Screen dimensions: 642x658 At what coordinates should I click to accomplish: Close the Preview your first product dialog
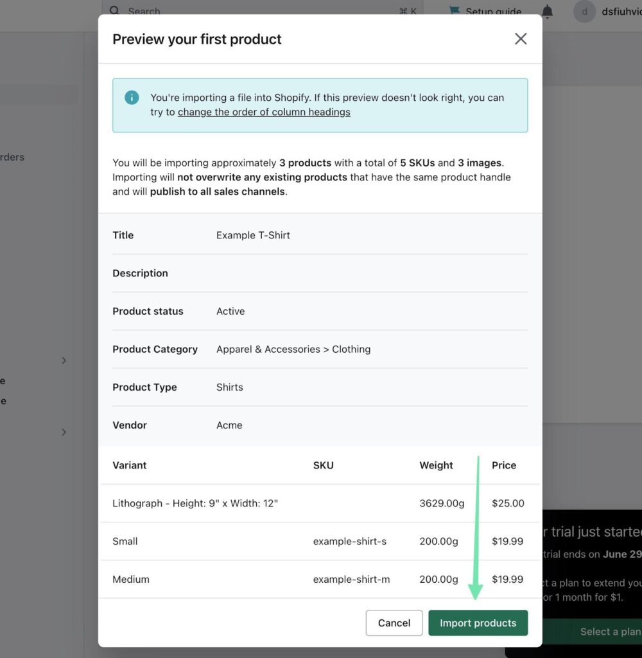tap(520, 39)
